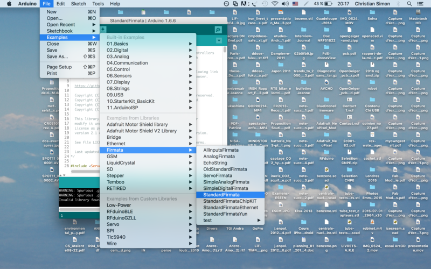Select the bezene.stl file on desktop
The image size is (431, 269).
(303, 16)
